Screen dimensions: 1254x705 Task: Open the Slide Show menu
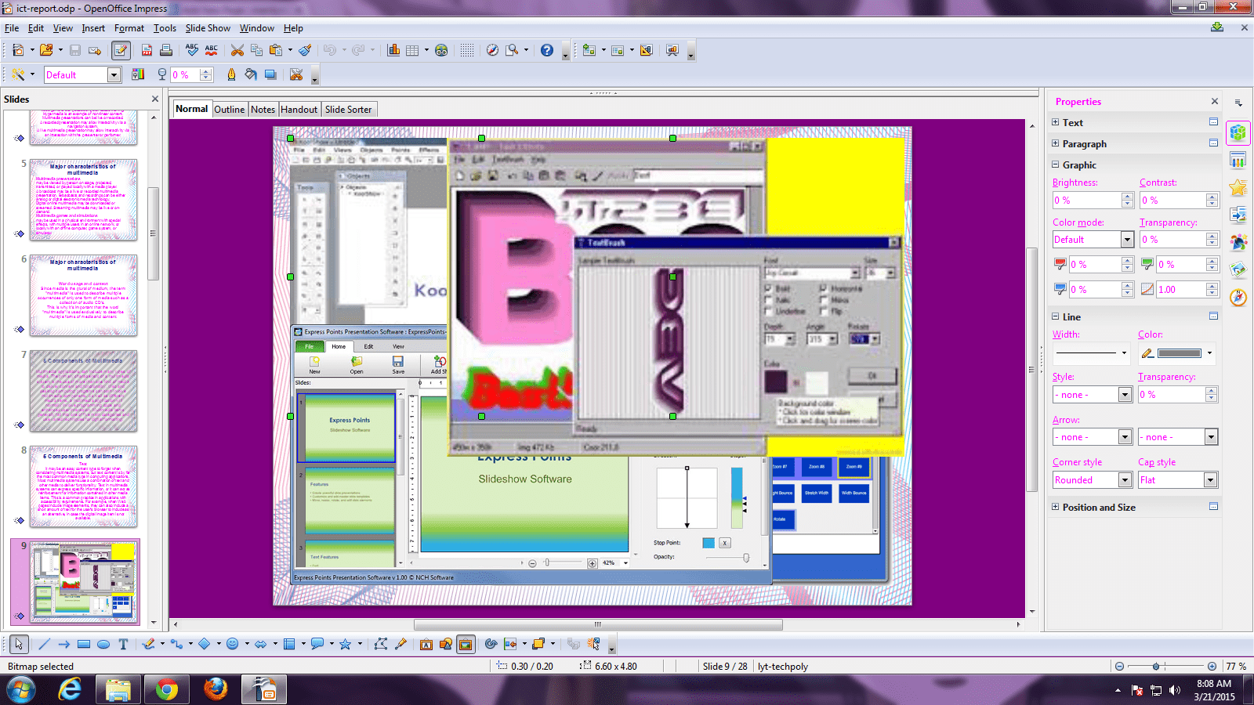[208, 28]
